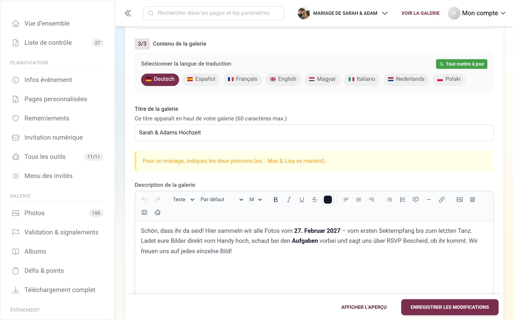This screenshot has width=513, height=320.
Task: Click Afficher l'aperçu
Action: [x=364, y=307]
